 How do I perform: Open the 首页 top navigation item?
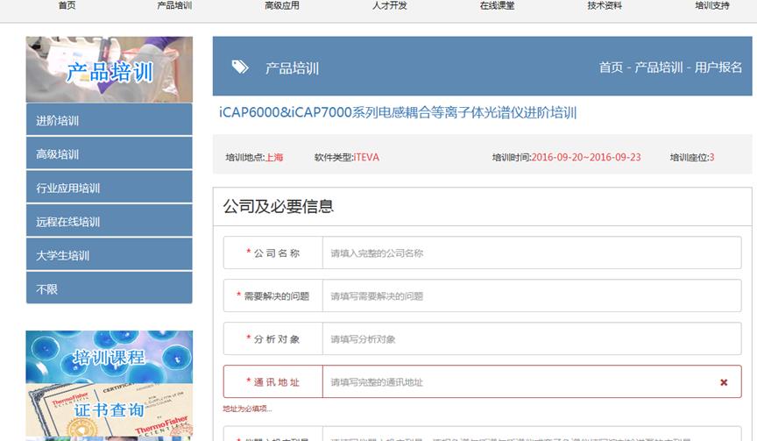click(67, 5)
